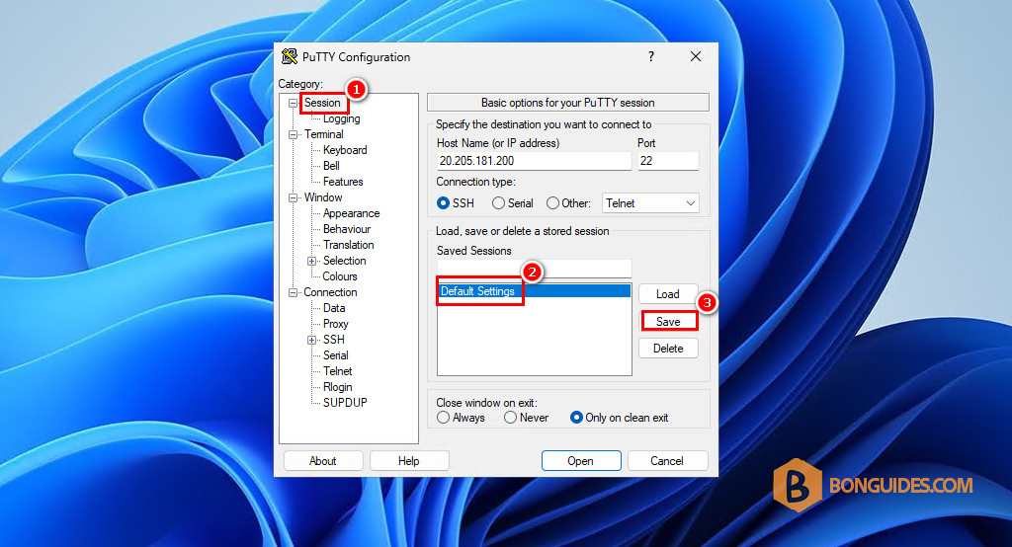The height and width of the screenshot is (547, 1012).
Task: Open the Rlogin settings category
Action: pyautogui.click(x=338, y=387)
